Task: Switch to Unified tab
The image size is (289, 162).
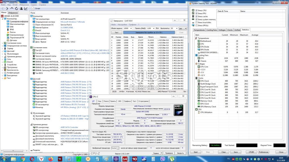Action: 237,30
